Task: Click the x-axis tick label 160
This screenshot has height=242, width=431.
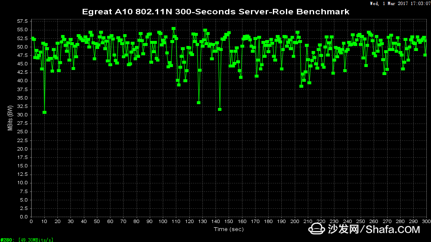Action: coord(242,221)
